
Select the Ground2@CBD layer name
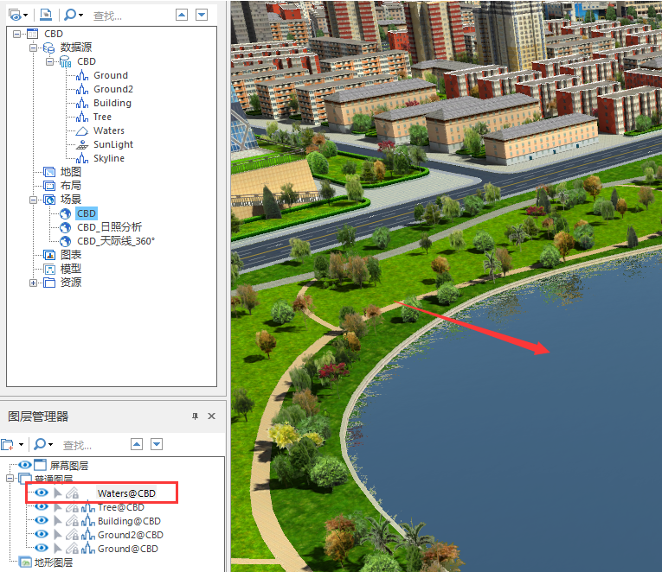[x=131, y=535]
